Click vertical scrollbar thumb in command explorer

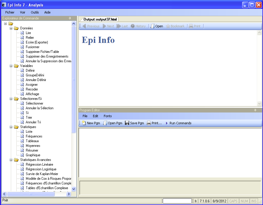pyautogui.click(x=74, y=80)
